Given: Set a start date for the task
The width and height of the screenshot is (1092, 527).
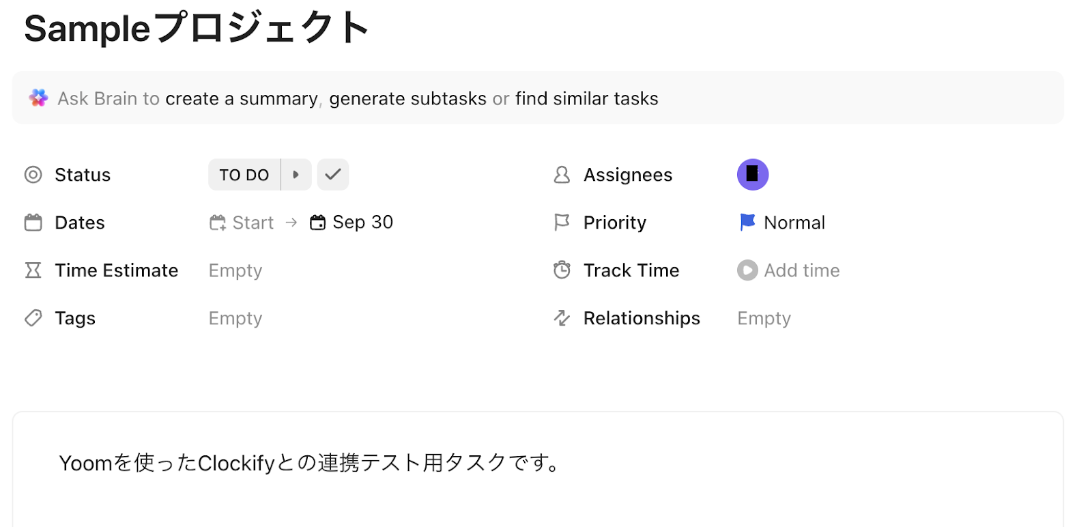Looking at the screenshot, I should [242, 223].
